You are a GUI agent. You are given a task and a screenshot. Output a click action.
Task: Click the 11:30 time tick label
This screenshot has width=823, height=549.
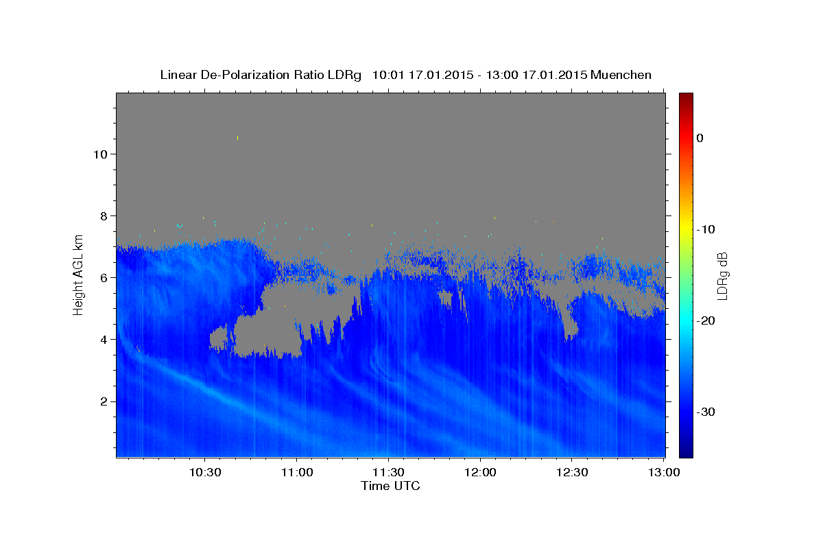pyautogui.click(x=388, y=472)
